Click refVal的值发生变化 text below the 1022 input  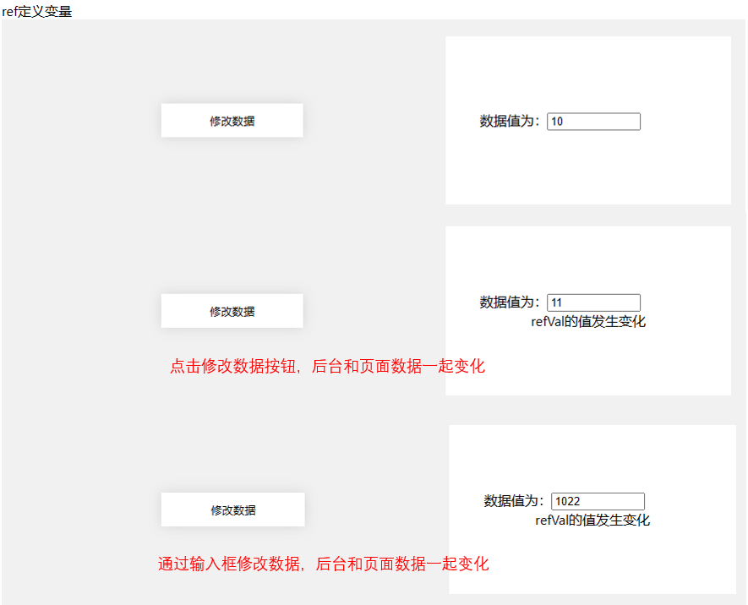[592, 521]
